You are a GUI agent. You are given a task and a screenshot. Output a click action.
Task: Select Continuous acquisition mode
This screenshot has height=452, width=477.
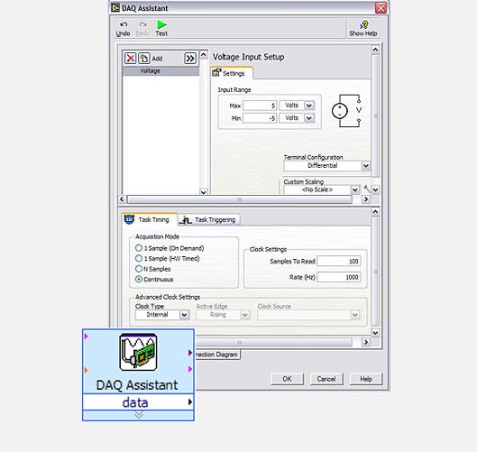pyautogui.click(x=139, y=279)
